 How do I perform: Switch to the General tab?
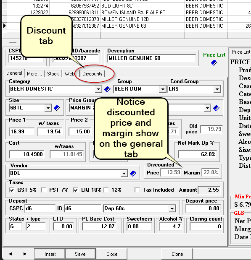pyautogui.click(x=14, y=73)
